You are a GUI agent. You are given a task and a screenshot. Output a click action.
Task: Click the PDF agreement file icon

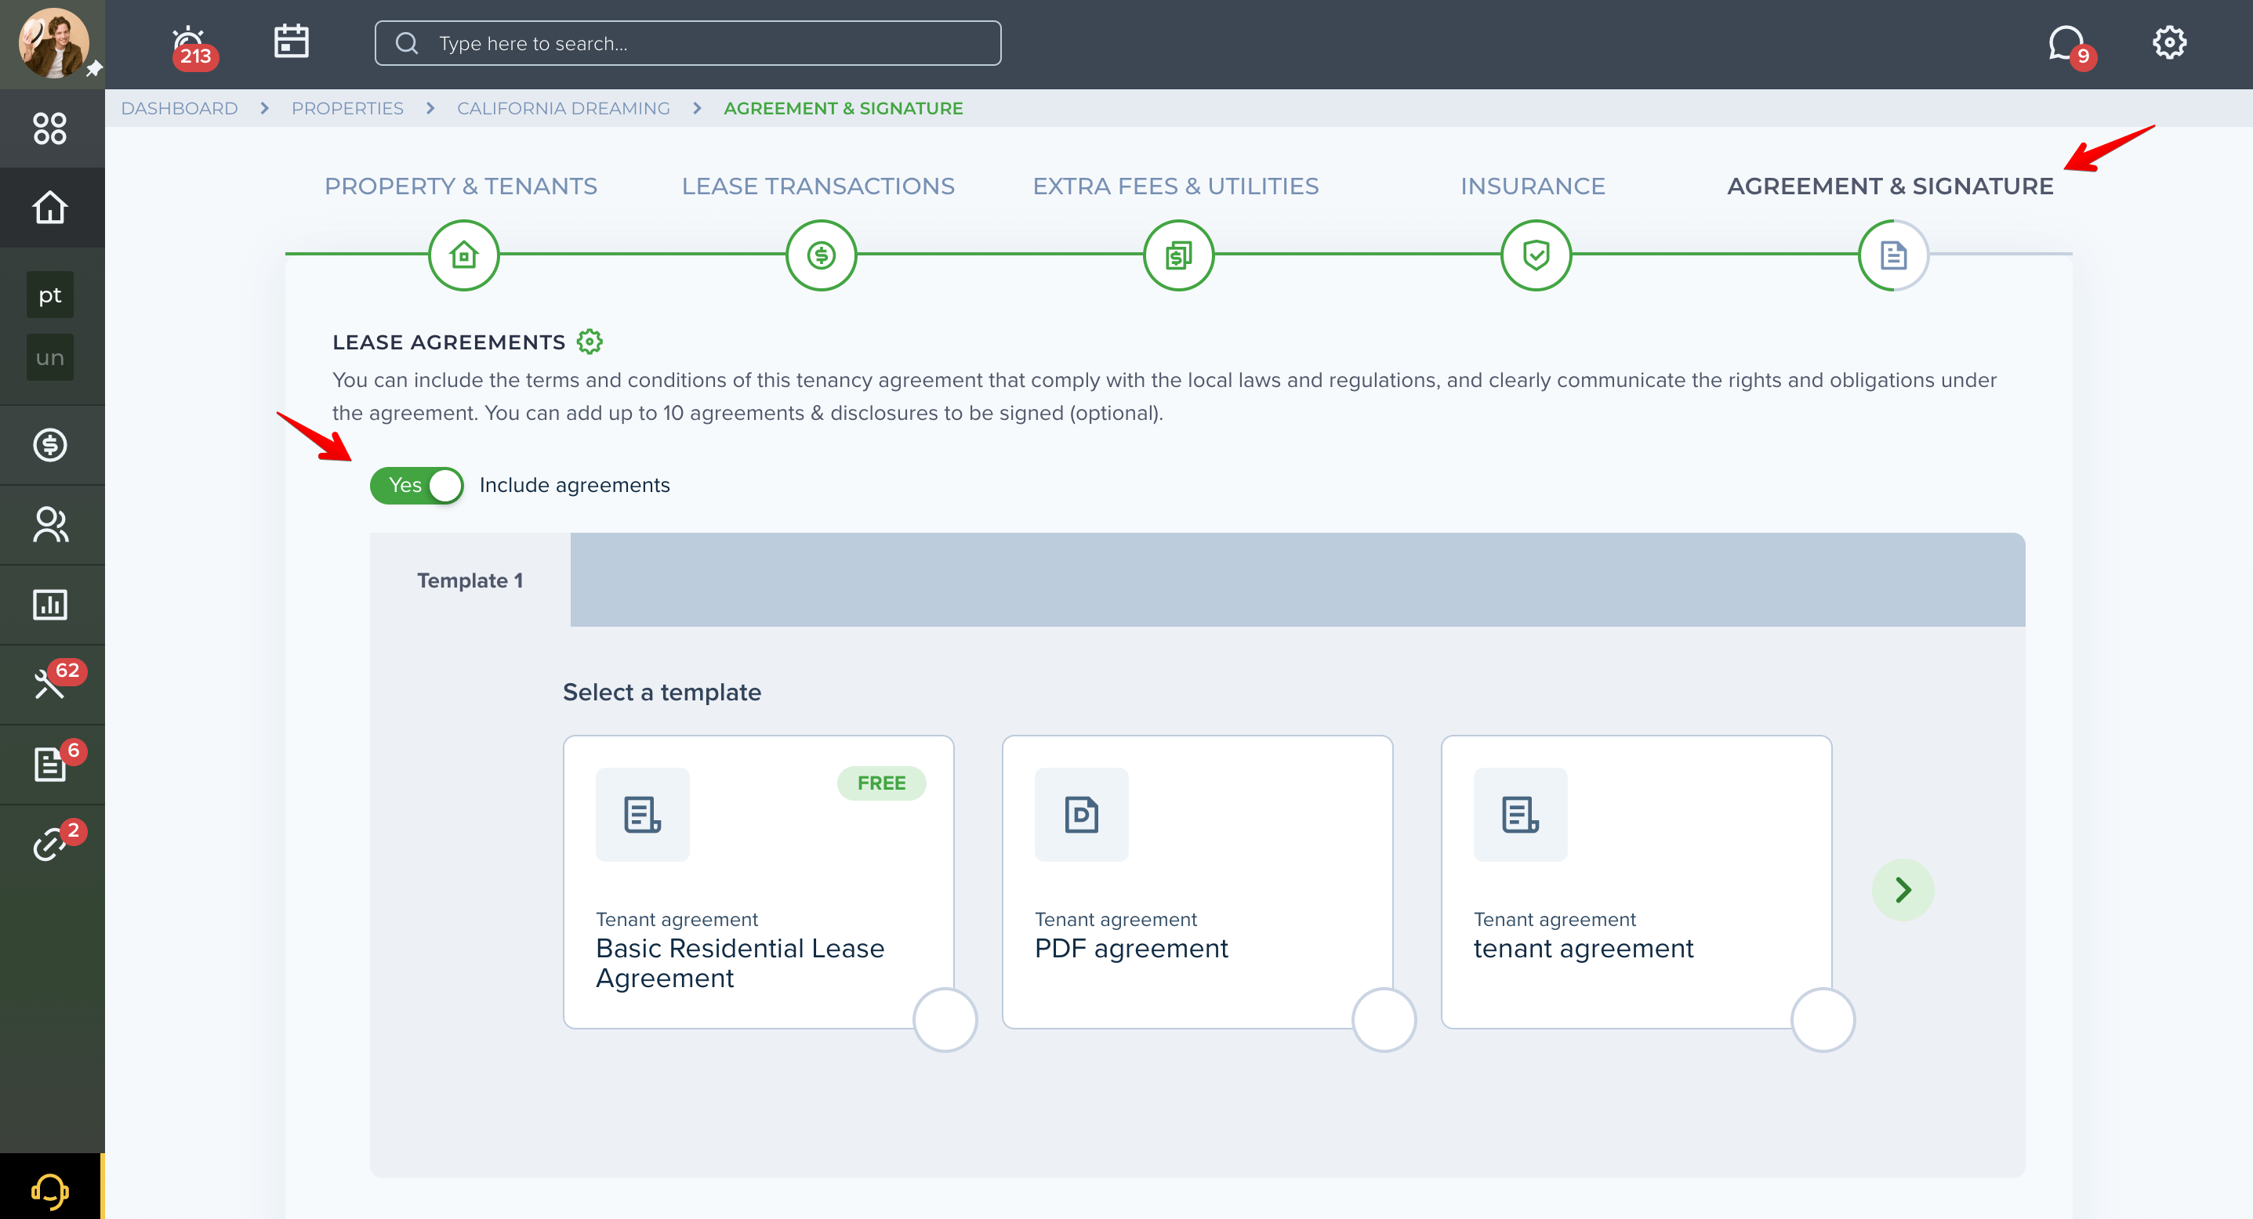pos(1081,815)
